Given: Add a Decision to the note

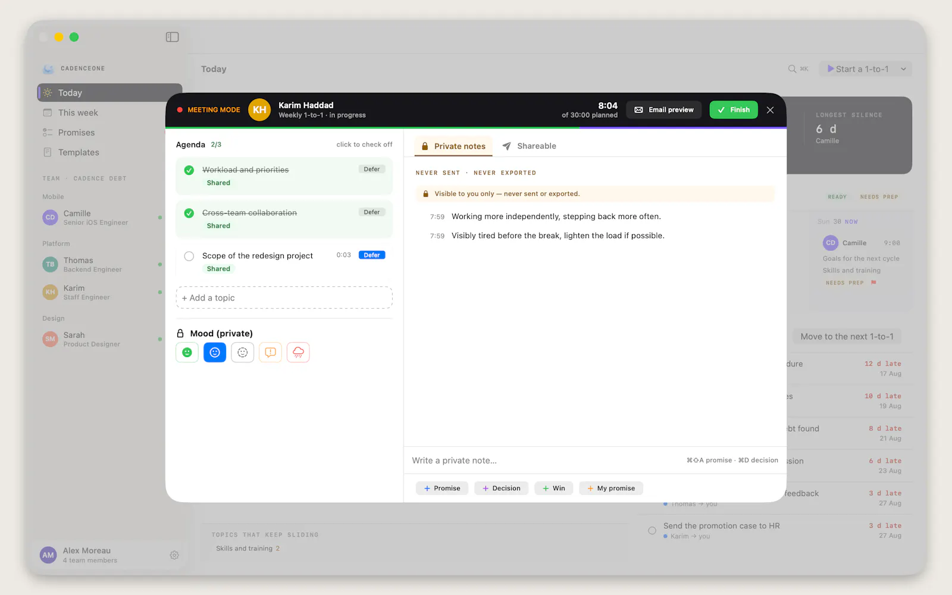Looking at the screenshot, I should (501, 488).
